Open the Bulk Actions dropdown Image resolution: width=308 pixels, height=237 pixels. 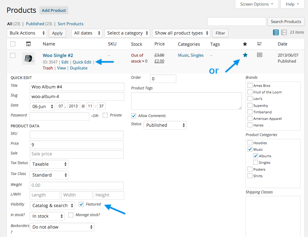[27, 33]
